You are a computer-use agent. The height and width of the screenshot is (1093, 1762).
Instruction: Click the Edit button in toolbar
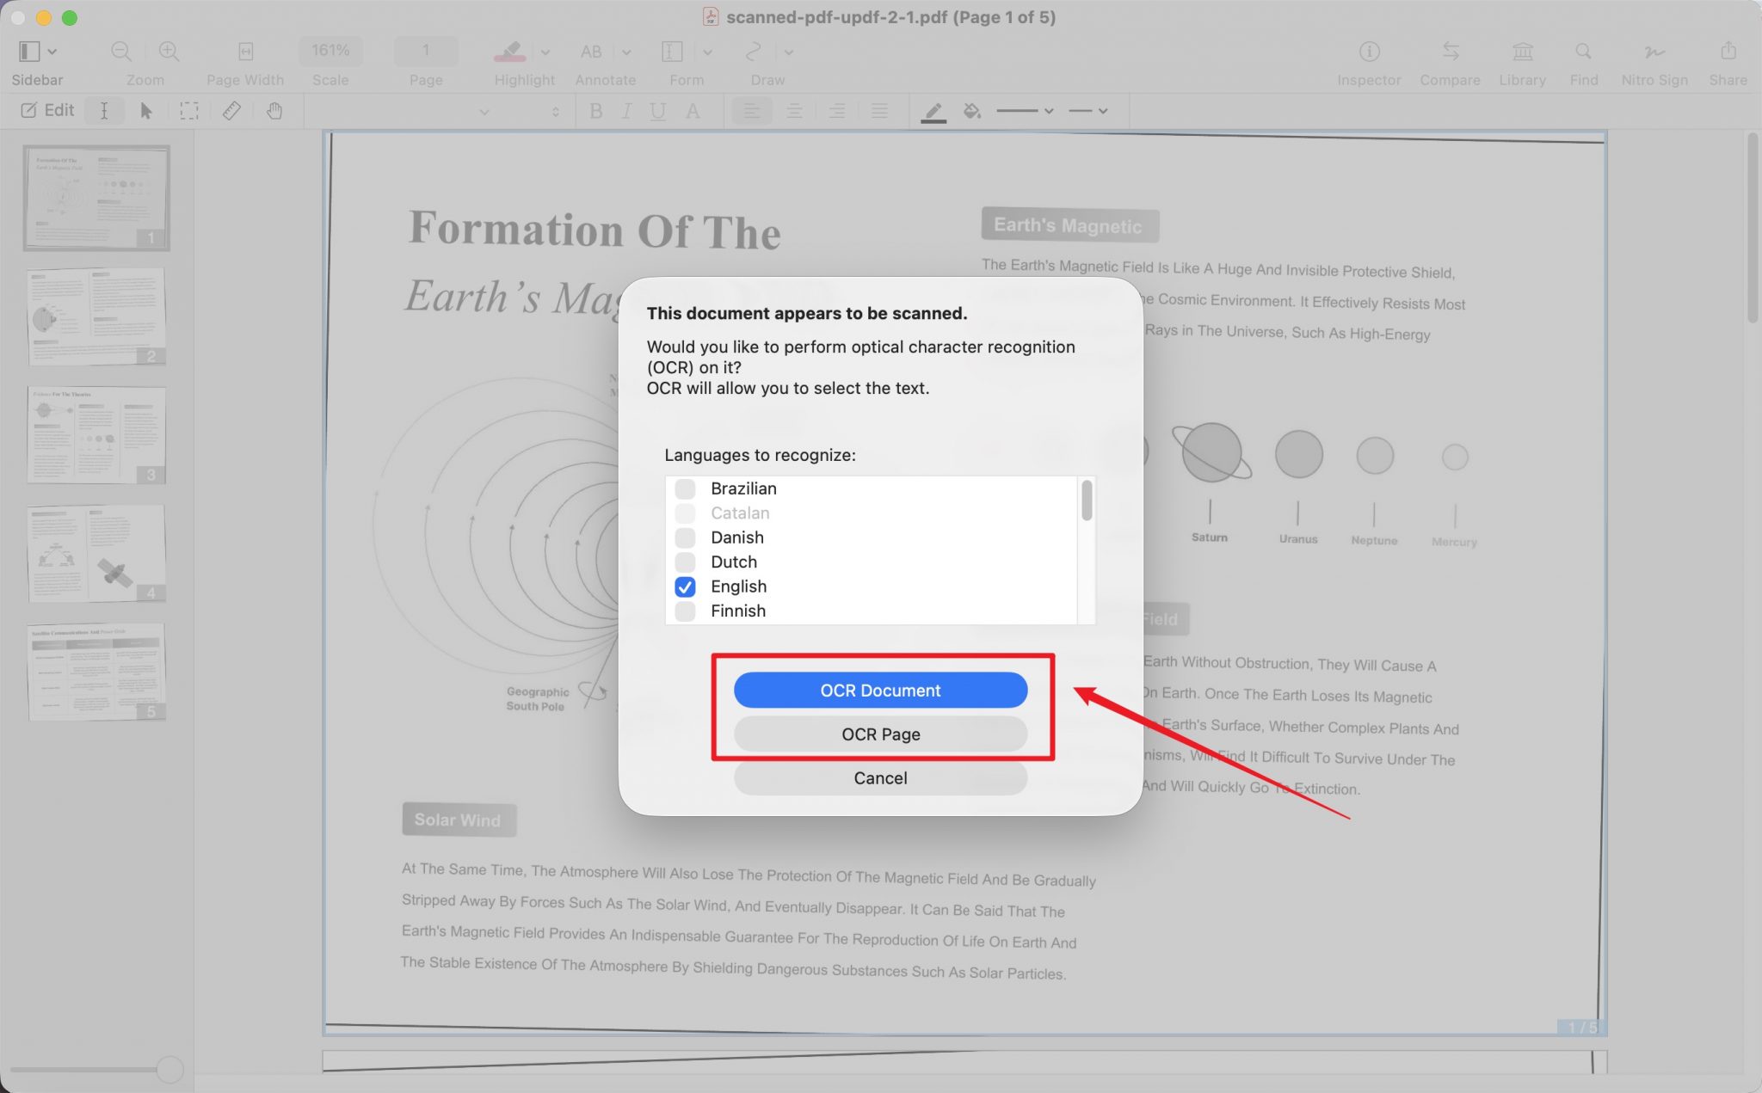pos(47,110)
